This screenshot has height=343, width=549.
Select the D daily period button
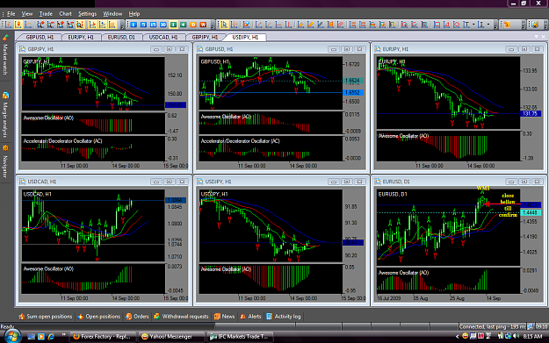tap(193, 25)
